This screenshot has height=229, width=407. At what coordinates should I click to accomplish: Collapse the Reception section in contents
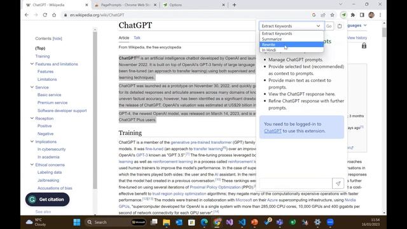coord(32,118)
